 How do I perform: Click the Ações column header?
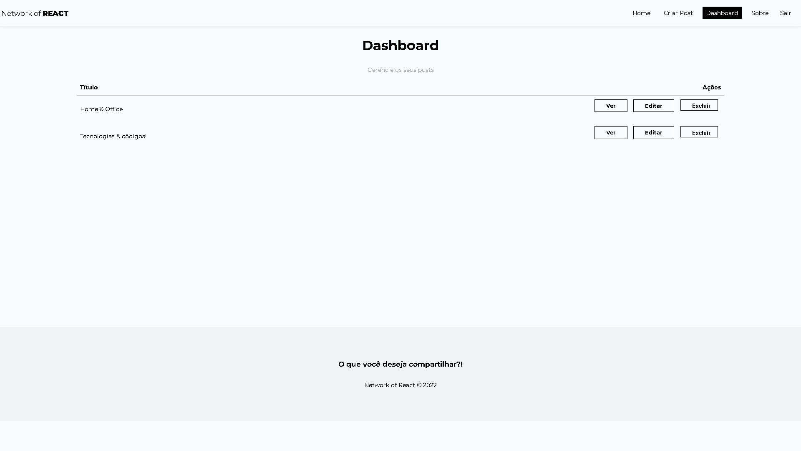pos(711,87)
